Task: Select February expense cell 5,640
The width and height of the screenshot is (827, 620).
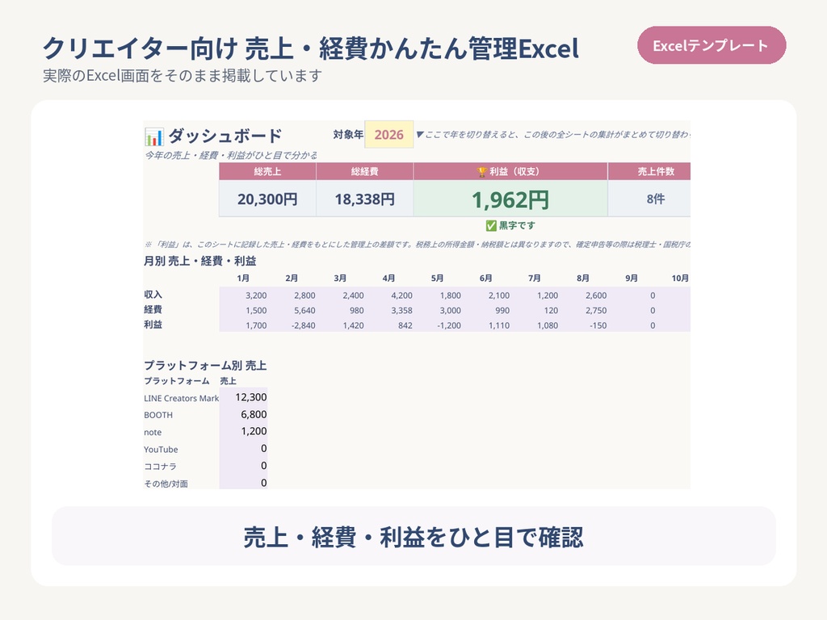Action: coord(304,311)
